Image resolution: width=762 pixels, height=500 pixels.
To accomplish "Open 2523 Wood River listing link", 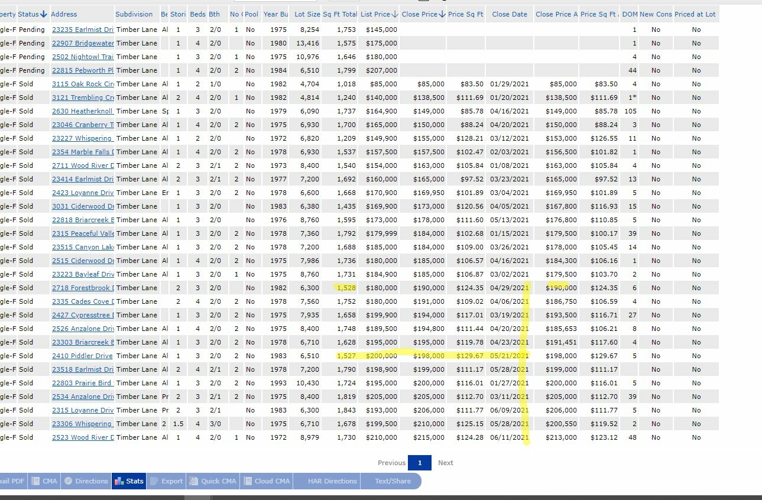I will tap(83, 437).
